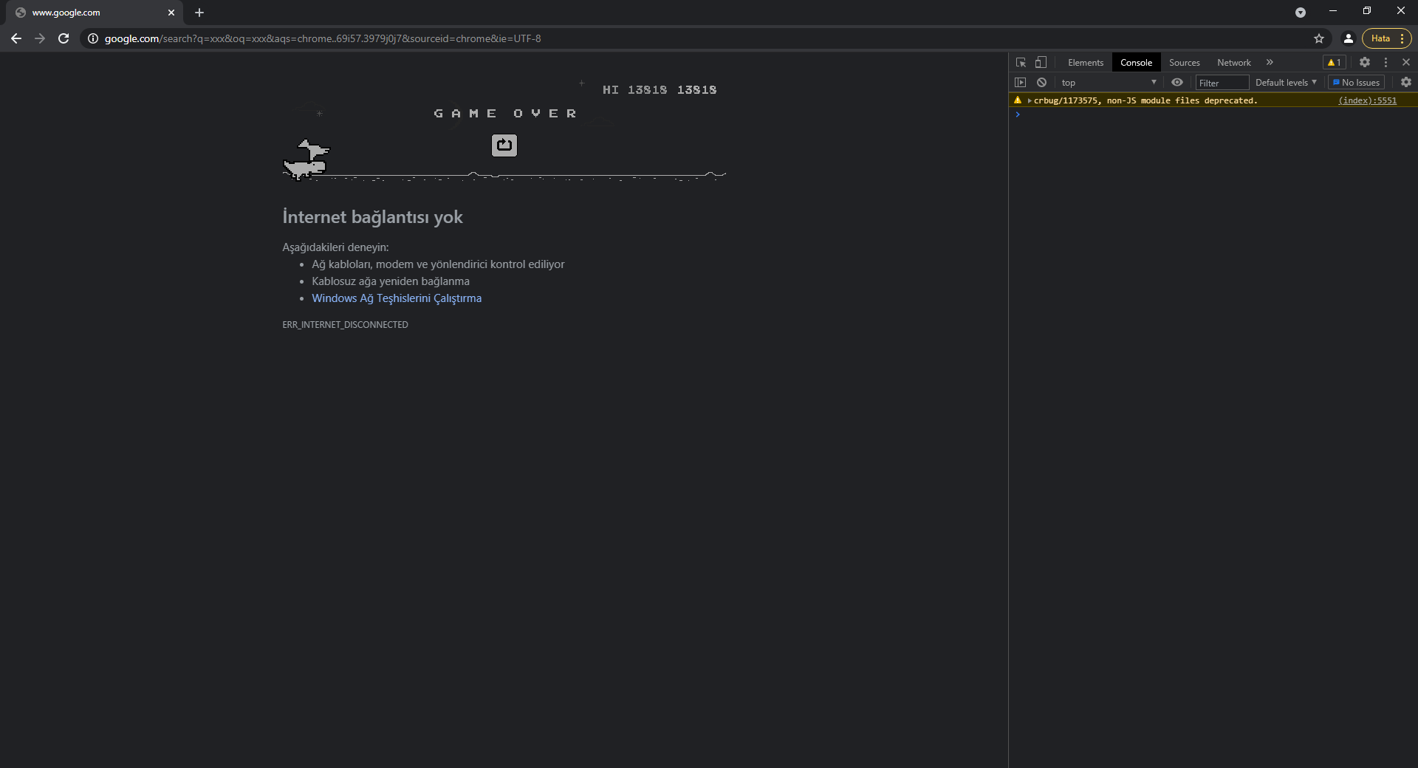Create a live expression with eye icon
The width and height of the screenshot is (1418, 768).
[1177, 82]
